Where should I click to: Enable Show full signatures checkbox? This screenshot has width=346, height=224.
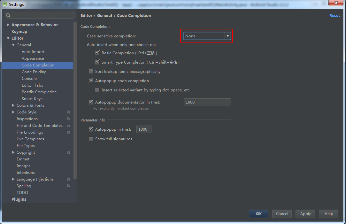coord(91,139)
